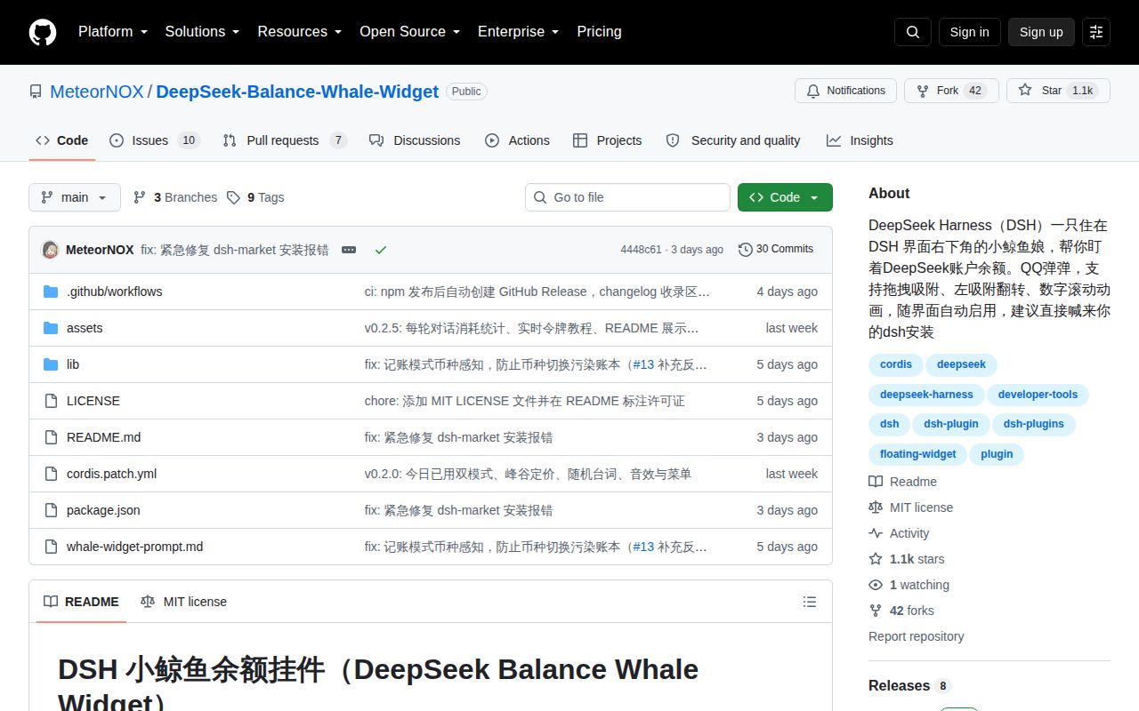This screenshot has width=1139, height=711.
Task: Open package.json file
Action: (103, 510)
